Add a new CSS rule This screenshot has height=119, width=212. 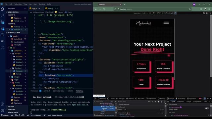point(155,101)
